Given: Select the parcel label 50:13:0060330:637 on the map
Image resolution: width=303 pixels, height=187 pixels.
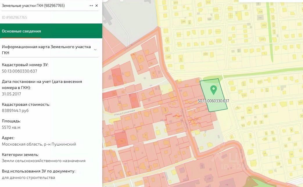Looking at the screenshot, I should (x=213, y=101).
